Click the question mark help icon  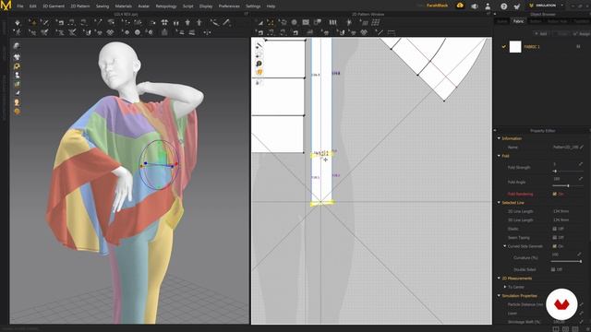pyautogui.click(x=504, y=6)
